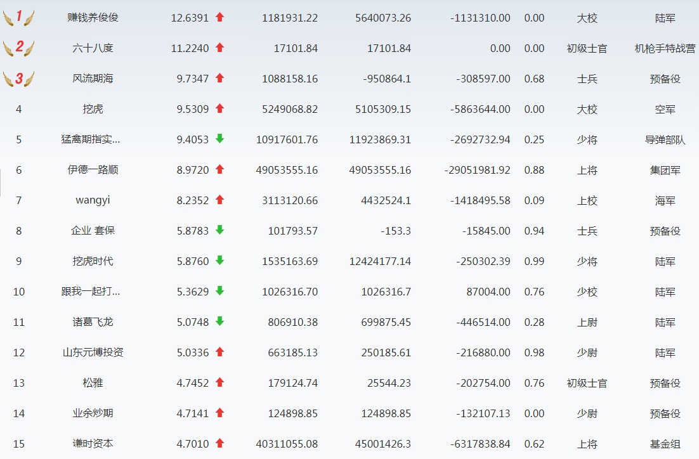Select value 0.94 in 企业 套保 row
The image size is (699, 459).
pyautogui.click(x=534, y=231)
